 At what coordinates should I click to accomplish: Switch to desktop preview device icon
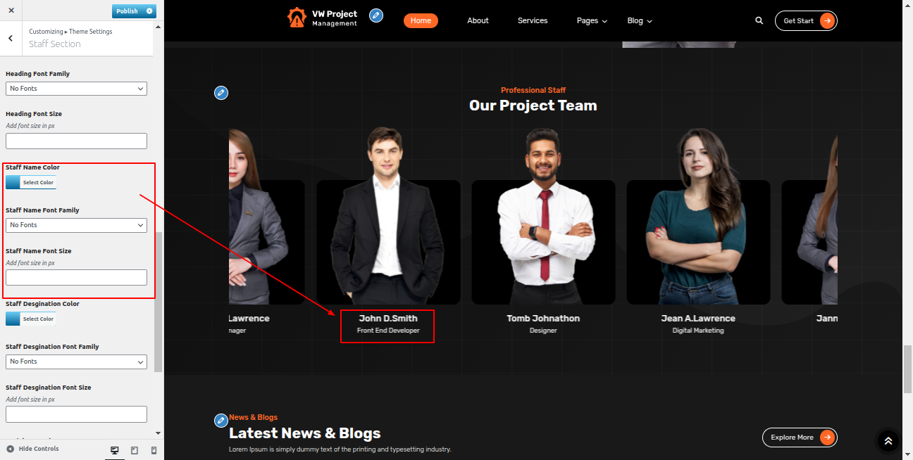115,450
